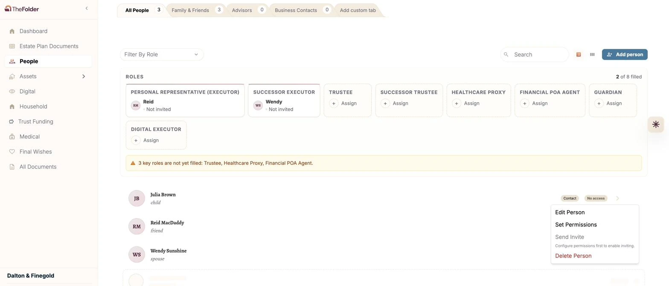The image size is (669, 286).
Task: Click Reid's Personal Representative role card
Action: [185, 100]
